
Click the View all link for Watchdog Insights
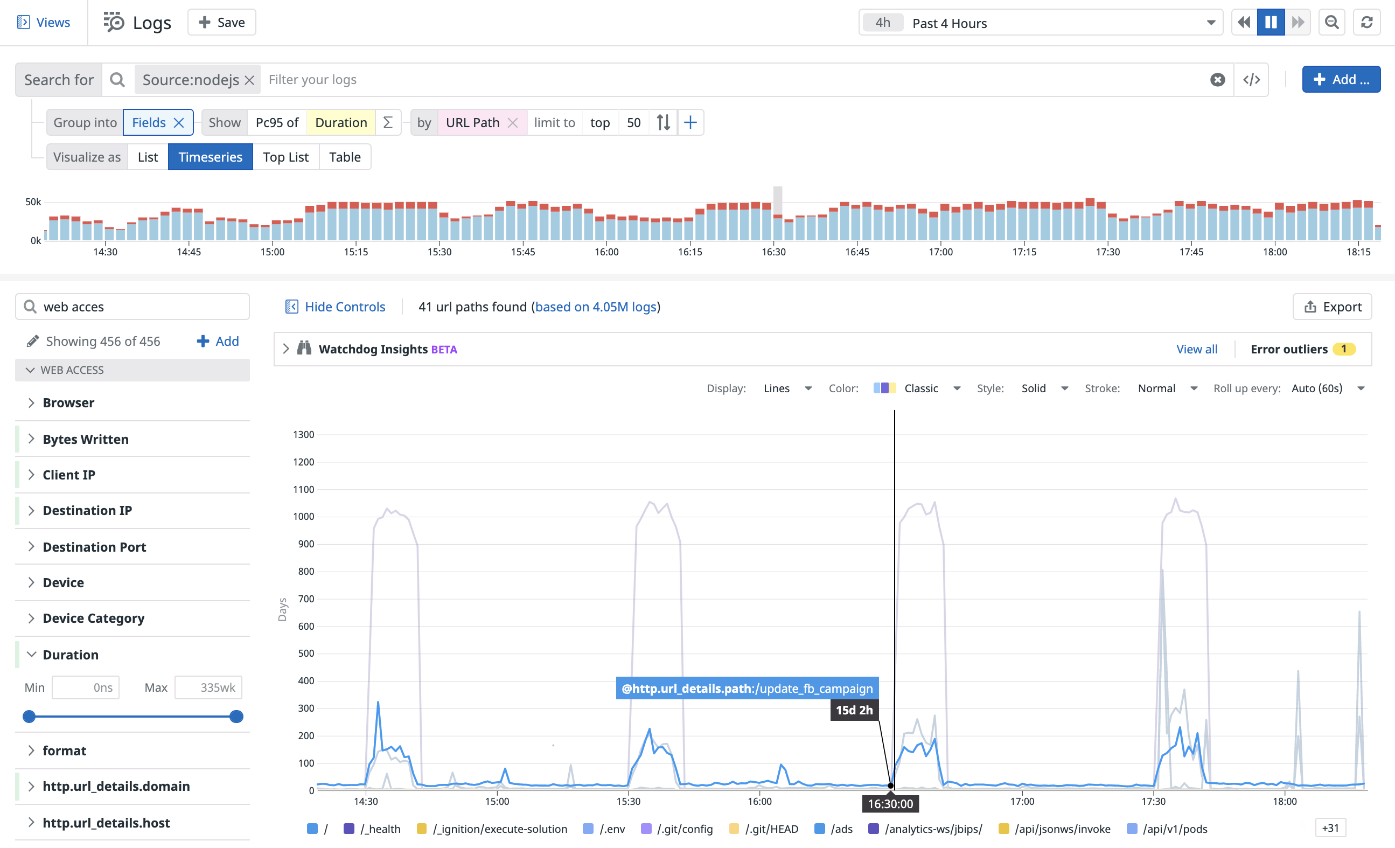(1197, 349)
